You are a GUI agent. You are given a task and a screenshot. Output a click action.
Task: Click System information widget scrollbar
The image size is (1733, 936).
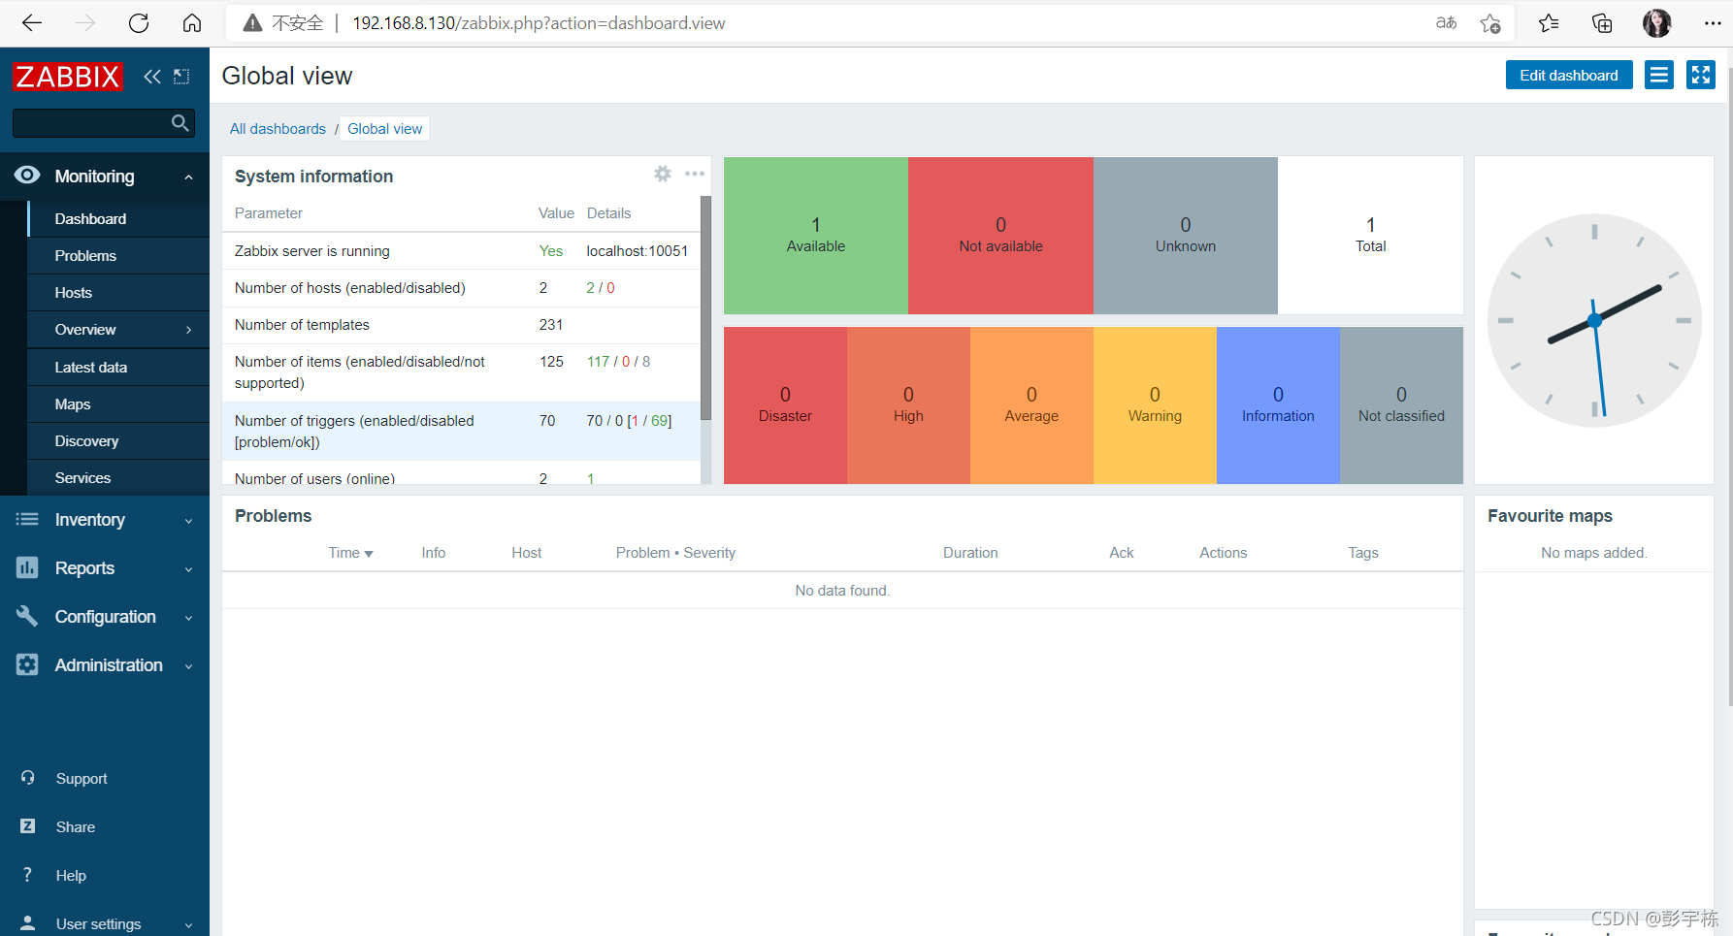tap(705, 307)
